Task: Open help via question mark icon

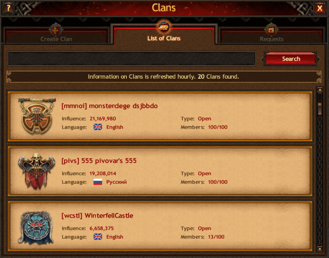Action: [8, 8]
